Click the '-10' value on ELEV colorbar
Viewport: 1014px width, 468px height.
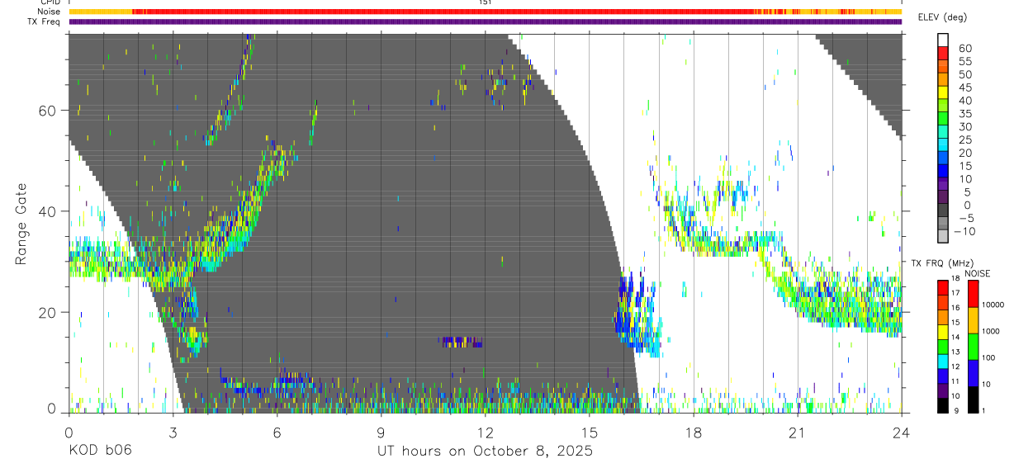coord(964,232)
